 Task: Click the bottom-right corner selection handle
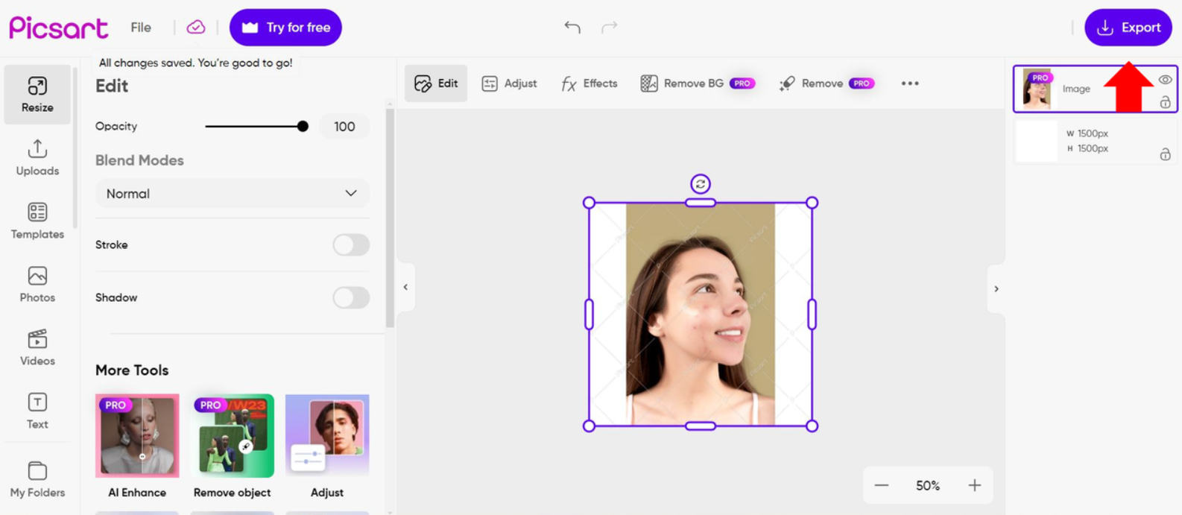812,426
